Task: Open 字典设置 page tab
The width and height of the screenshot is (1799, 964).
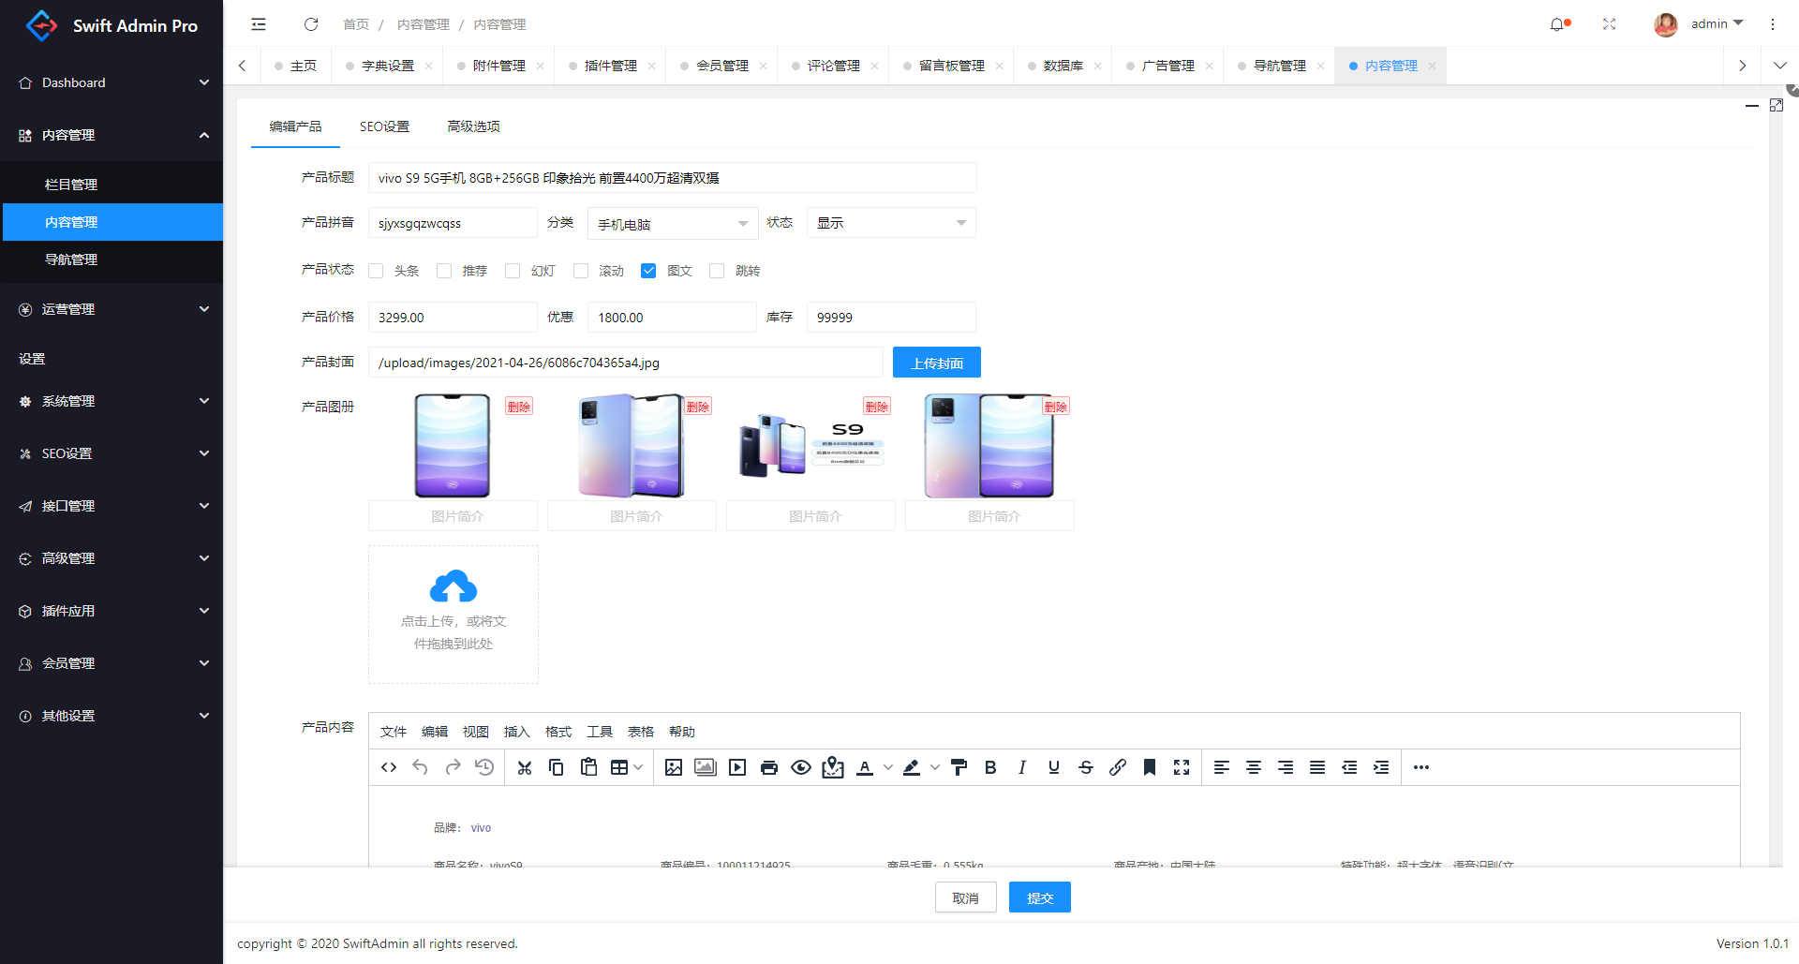Action: [387, 66]
